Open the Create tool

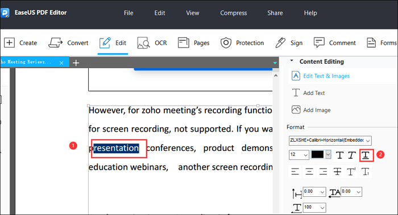[x=20, y=43]
